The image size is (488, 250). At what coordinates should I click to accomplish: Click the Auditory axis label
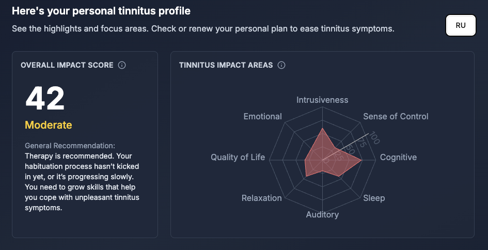click(x=322, y=214)
